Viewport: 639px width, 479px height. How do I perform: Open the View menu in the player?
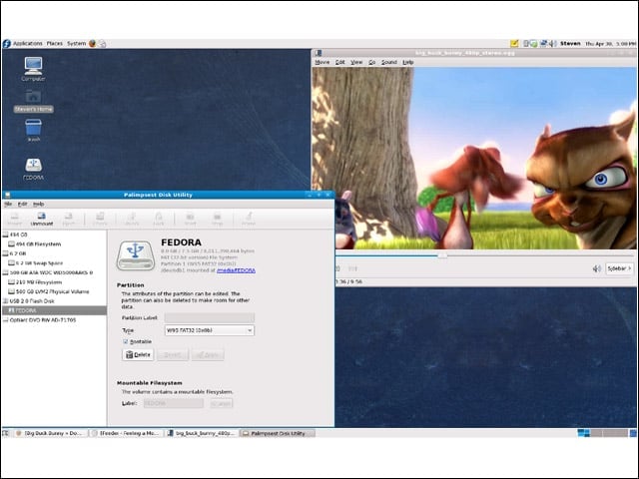(x=356, y=62)
